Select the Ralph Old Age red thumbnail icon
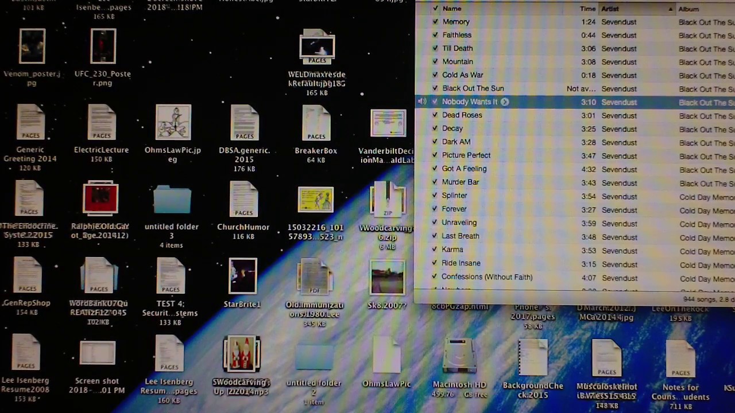Image resolution: width=735 pixels, height=413 pixels. click(x=100, y=199)
